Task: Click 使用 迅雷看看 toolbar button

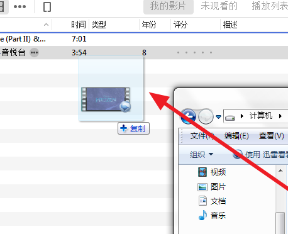Action: click(260, 155)
